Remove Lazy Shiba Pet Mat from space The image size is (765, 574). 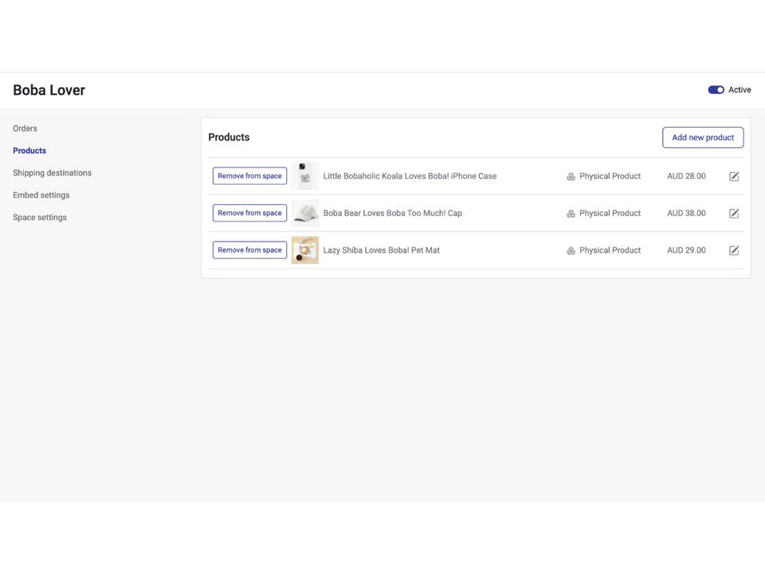[x=249, y=250]
